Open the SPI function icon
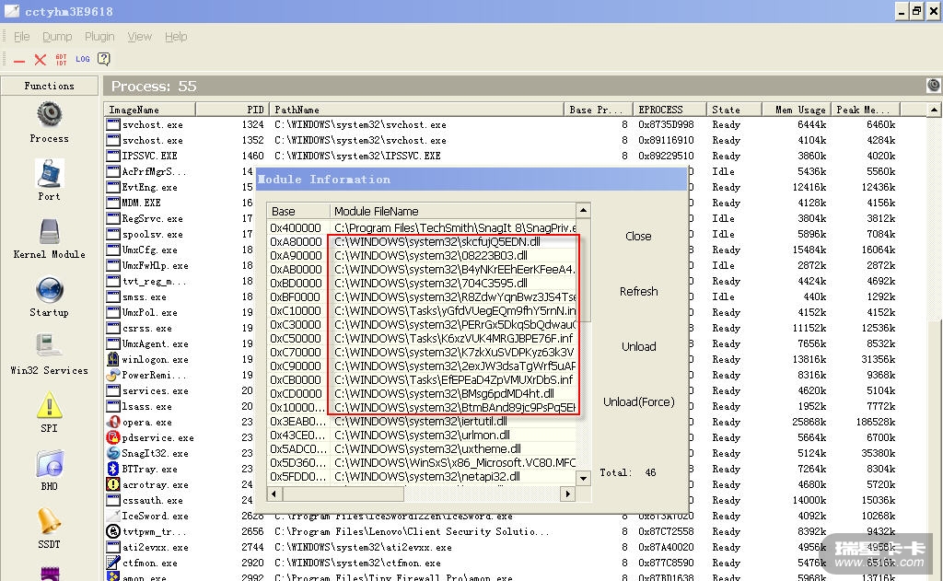 pyautogui.click(x=49, y=406)
